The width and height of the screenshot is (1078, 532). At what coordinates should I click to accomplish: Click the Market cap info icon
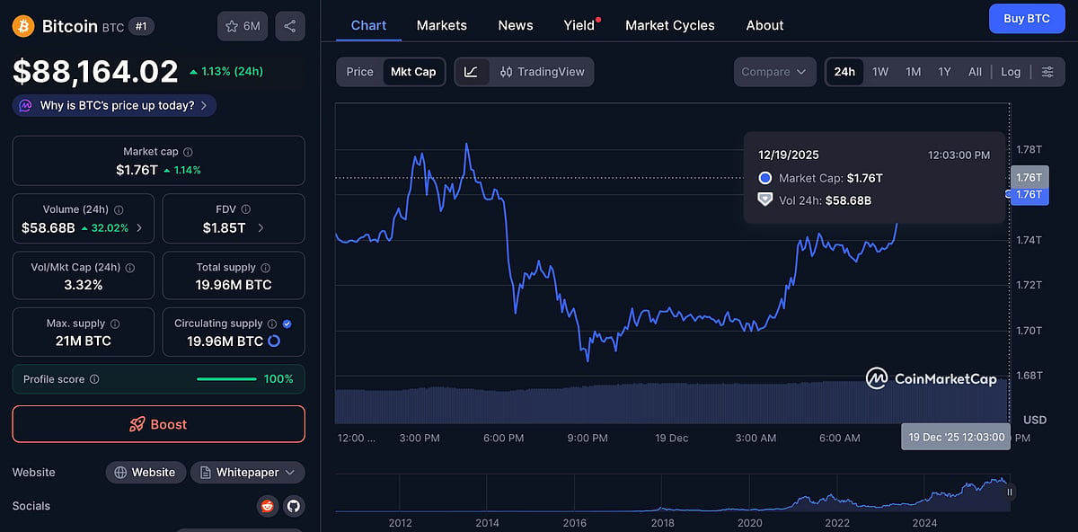point(188,152)
